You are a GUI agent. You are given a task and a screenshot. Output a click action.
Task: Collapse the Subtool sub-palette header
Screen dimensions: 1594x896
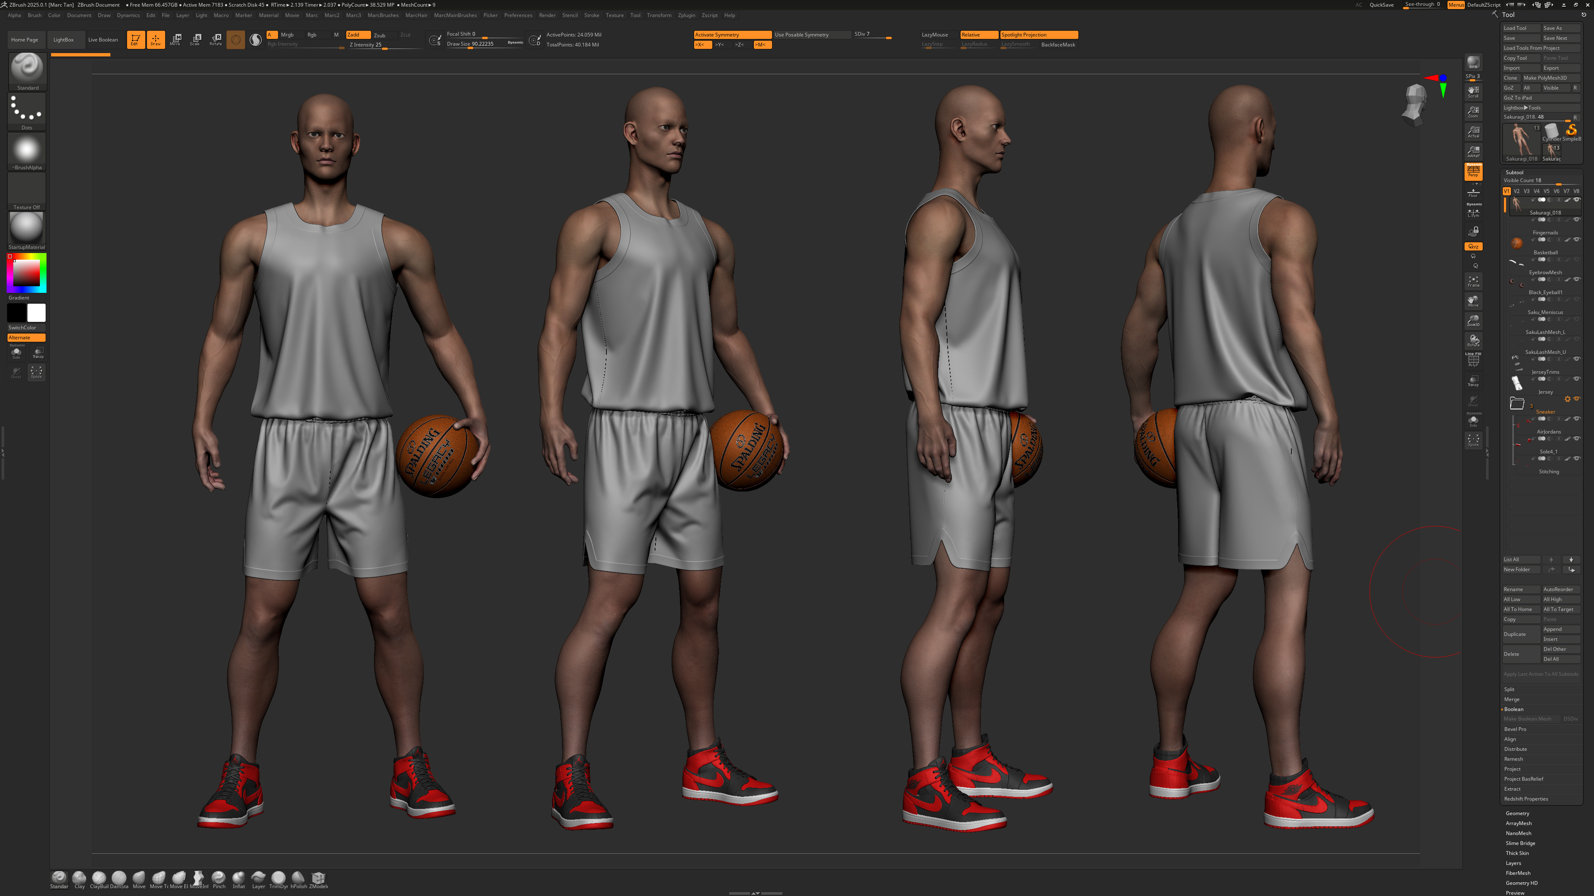(1514, 173)
